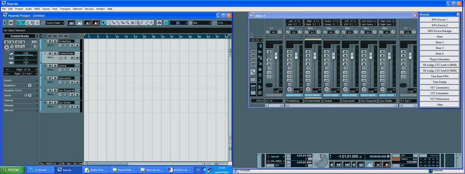This screenshot has height=174, width=465.
Task: Select the Zoom magnifier tool
Action: point(128,23)
